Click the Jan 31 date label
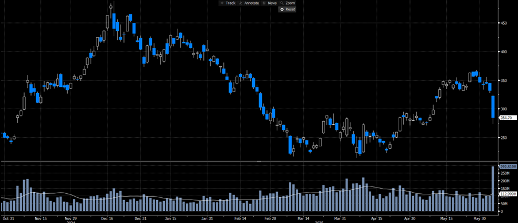The width and height of the screenshot is (518, 223). click(207, 218)
